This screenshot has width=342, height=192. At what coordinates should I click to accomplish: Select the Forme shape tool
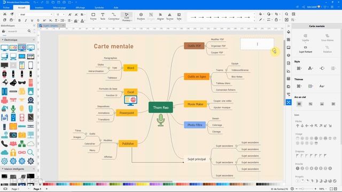[94, 17]
